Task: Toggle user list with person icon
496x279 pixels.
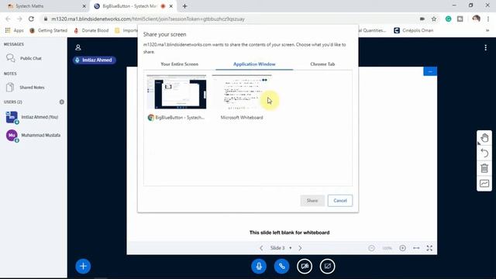Action: point(78,47)
